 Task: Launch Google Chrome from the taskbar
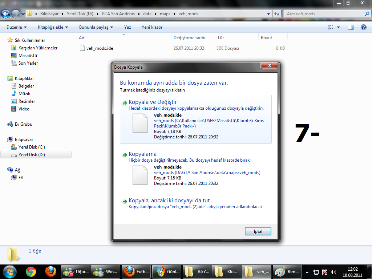(x=31, y=272)
